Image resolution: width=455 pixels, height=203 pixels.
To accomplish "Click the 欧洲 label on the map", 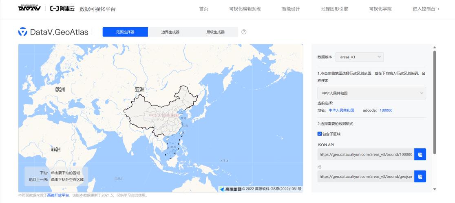I will pyautogui.click(x=60, y=89).
